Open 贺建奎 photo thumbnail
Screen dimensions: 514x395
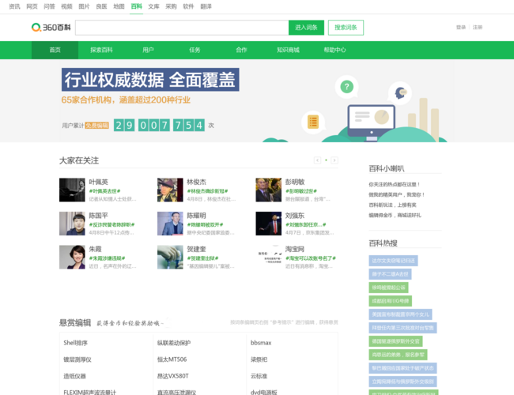point(170,257)
